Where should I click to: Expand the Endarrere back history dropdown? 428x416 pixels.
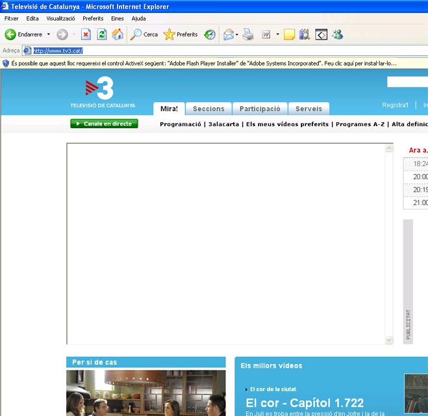[x=49, y=34]
